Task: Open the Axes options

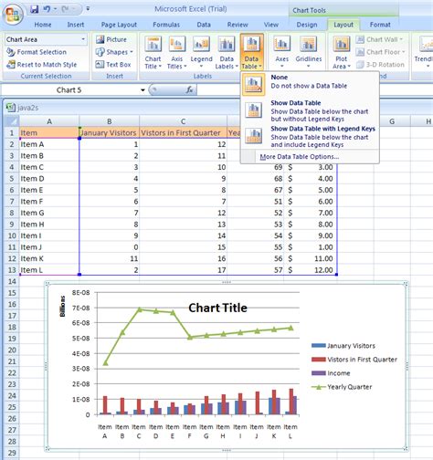Action: (282, 52)
